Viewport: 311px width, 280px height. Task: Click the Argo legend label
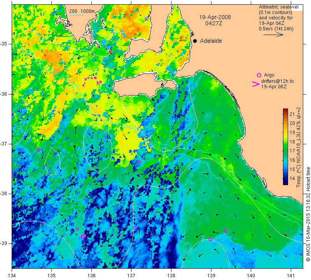click(x=269, y=75)
